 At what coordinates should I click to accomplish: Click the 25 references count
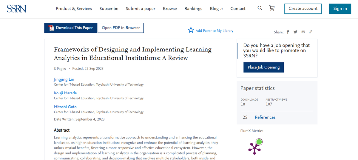[245, 117]
